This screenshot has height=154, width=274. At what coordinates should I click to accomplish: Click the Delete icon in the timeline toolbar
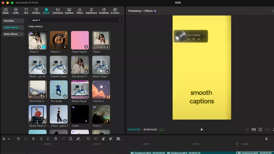click(x=56, y=139)
